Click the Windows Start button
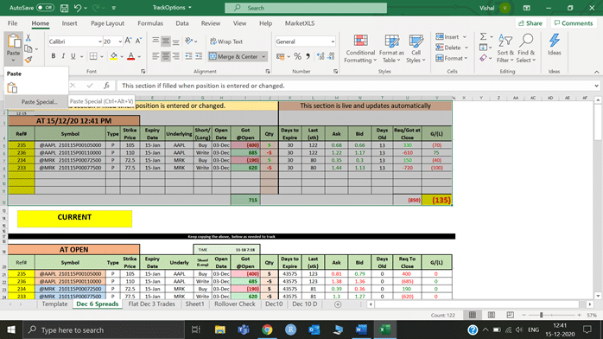Viewport: 603px width, 339px height. pos(11,329)
